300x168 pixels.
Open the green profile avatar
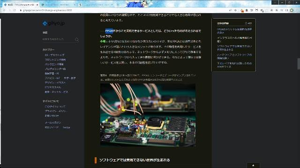pyautogui.click(x=292, y=10)
